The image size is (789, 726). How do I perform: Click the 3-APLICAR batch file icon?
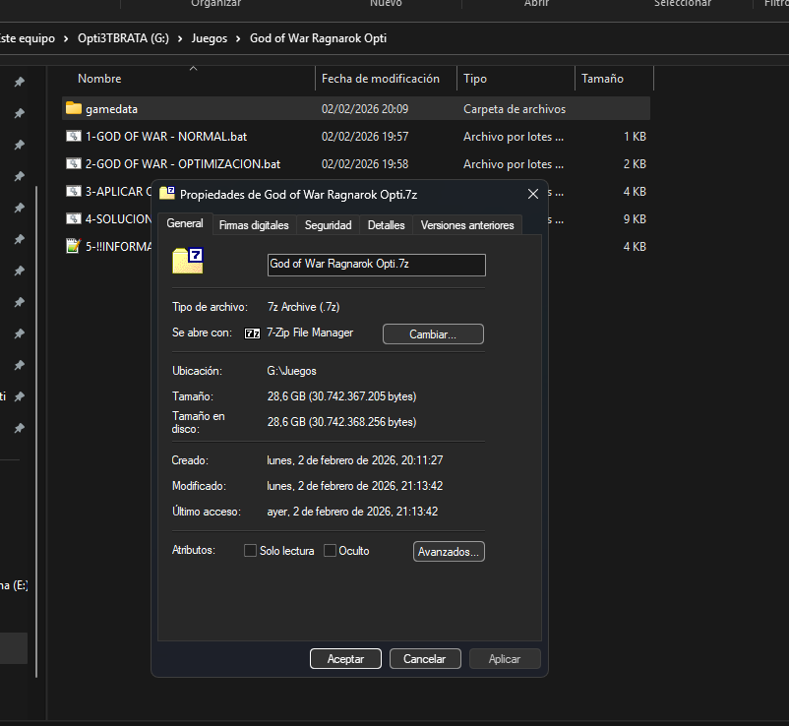[74, 191]
